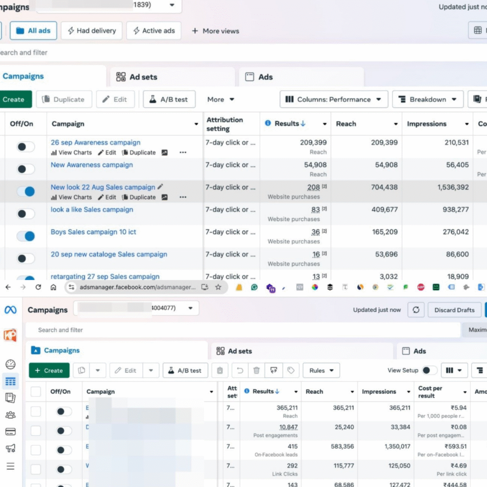Open Ads reporting document icon in the sidebar
This screenshot has height=487, width=487.
(x=10, y=398)
